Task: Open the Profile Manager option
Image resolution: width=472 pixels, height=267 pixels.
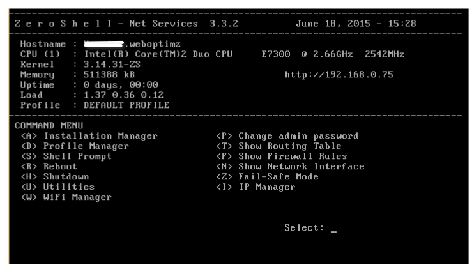Action: point(75,146)
